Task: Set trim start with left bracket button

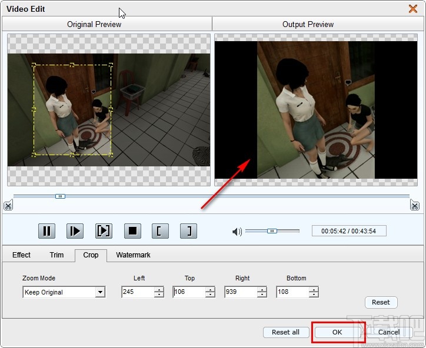Action: (x=159, y=231)
